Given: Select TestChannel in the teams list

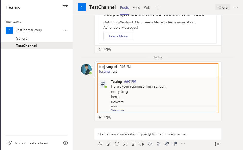Looking at the screenshot, I should coord(37,46).
